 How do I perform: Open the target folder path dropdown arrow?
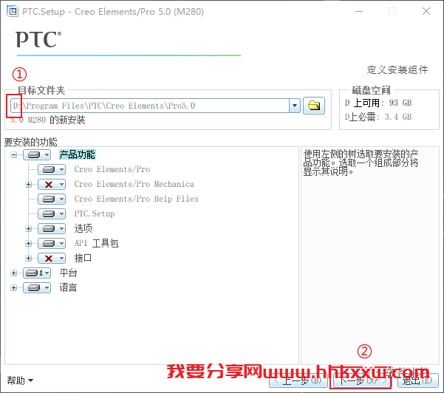[x=295, y=106]
